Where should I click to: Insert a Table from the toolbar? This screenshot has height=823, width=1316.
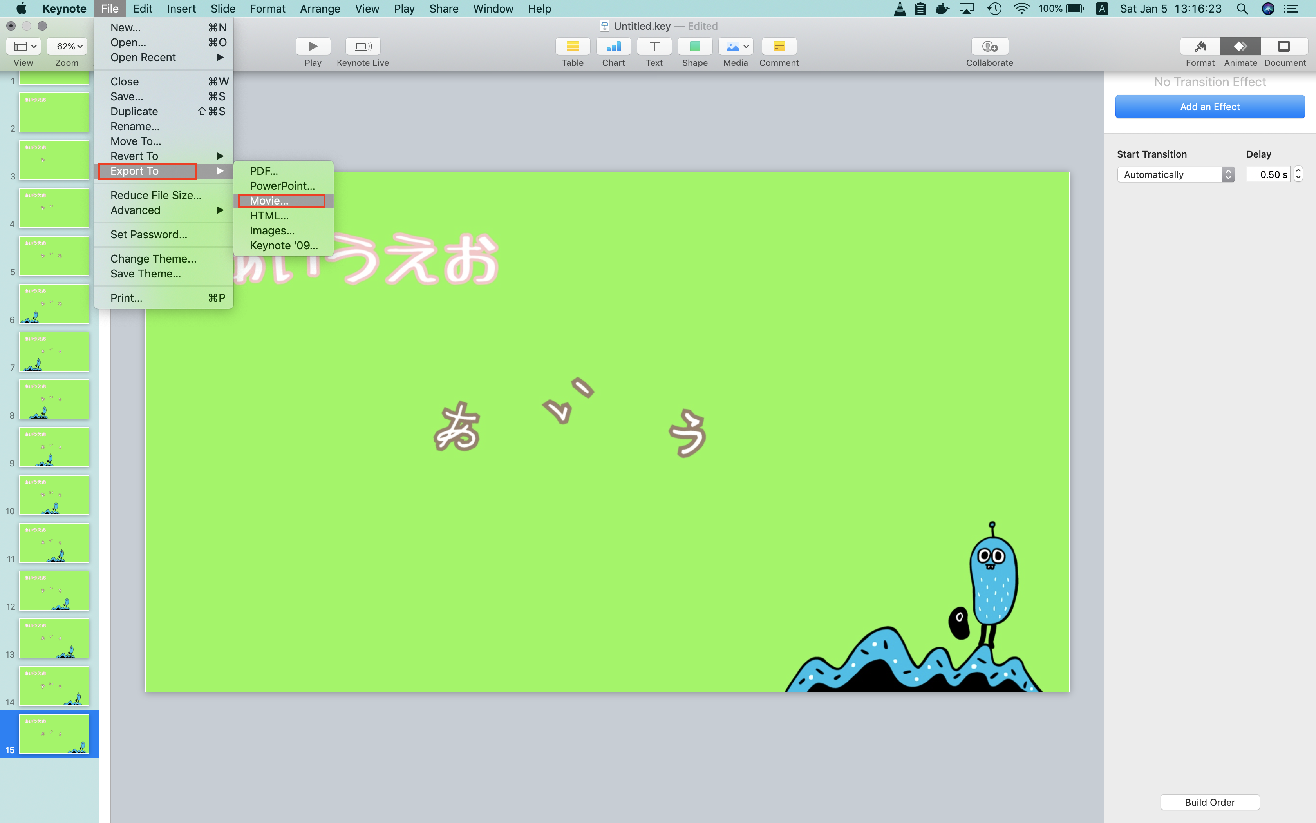[x=573, y=46]
